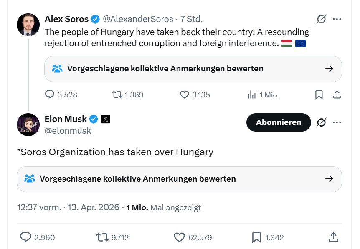Click the blue verified badge next to Alex Soros
The image size is (360, 249).
[x=95, y=19]
